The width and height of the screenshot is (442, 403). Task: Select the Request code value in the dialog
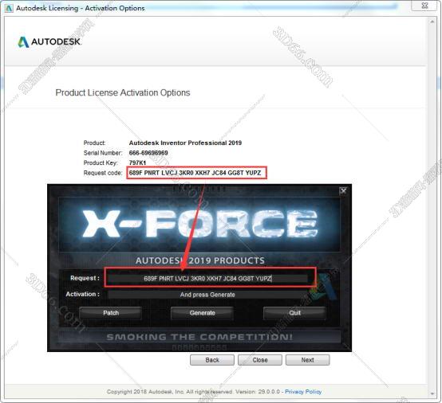point(195,173)
